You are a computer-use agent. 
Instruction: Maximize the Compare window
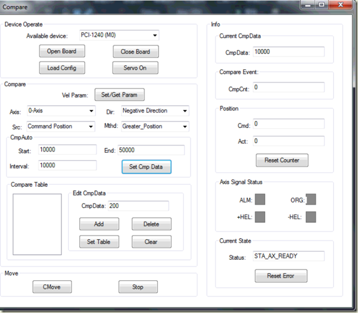322,5
